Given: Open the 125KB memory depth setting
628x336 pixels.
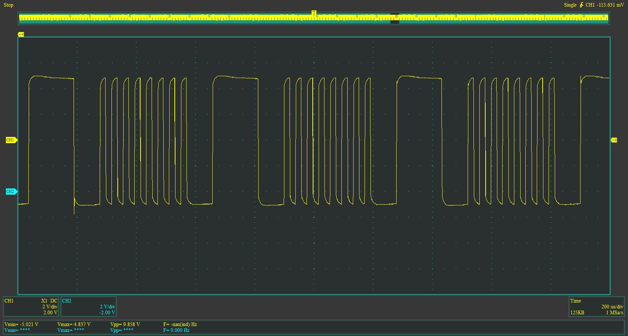Looking at the screenshot, I should pyautogui.click(x=577, y=312).
